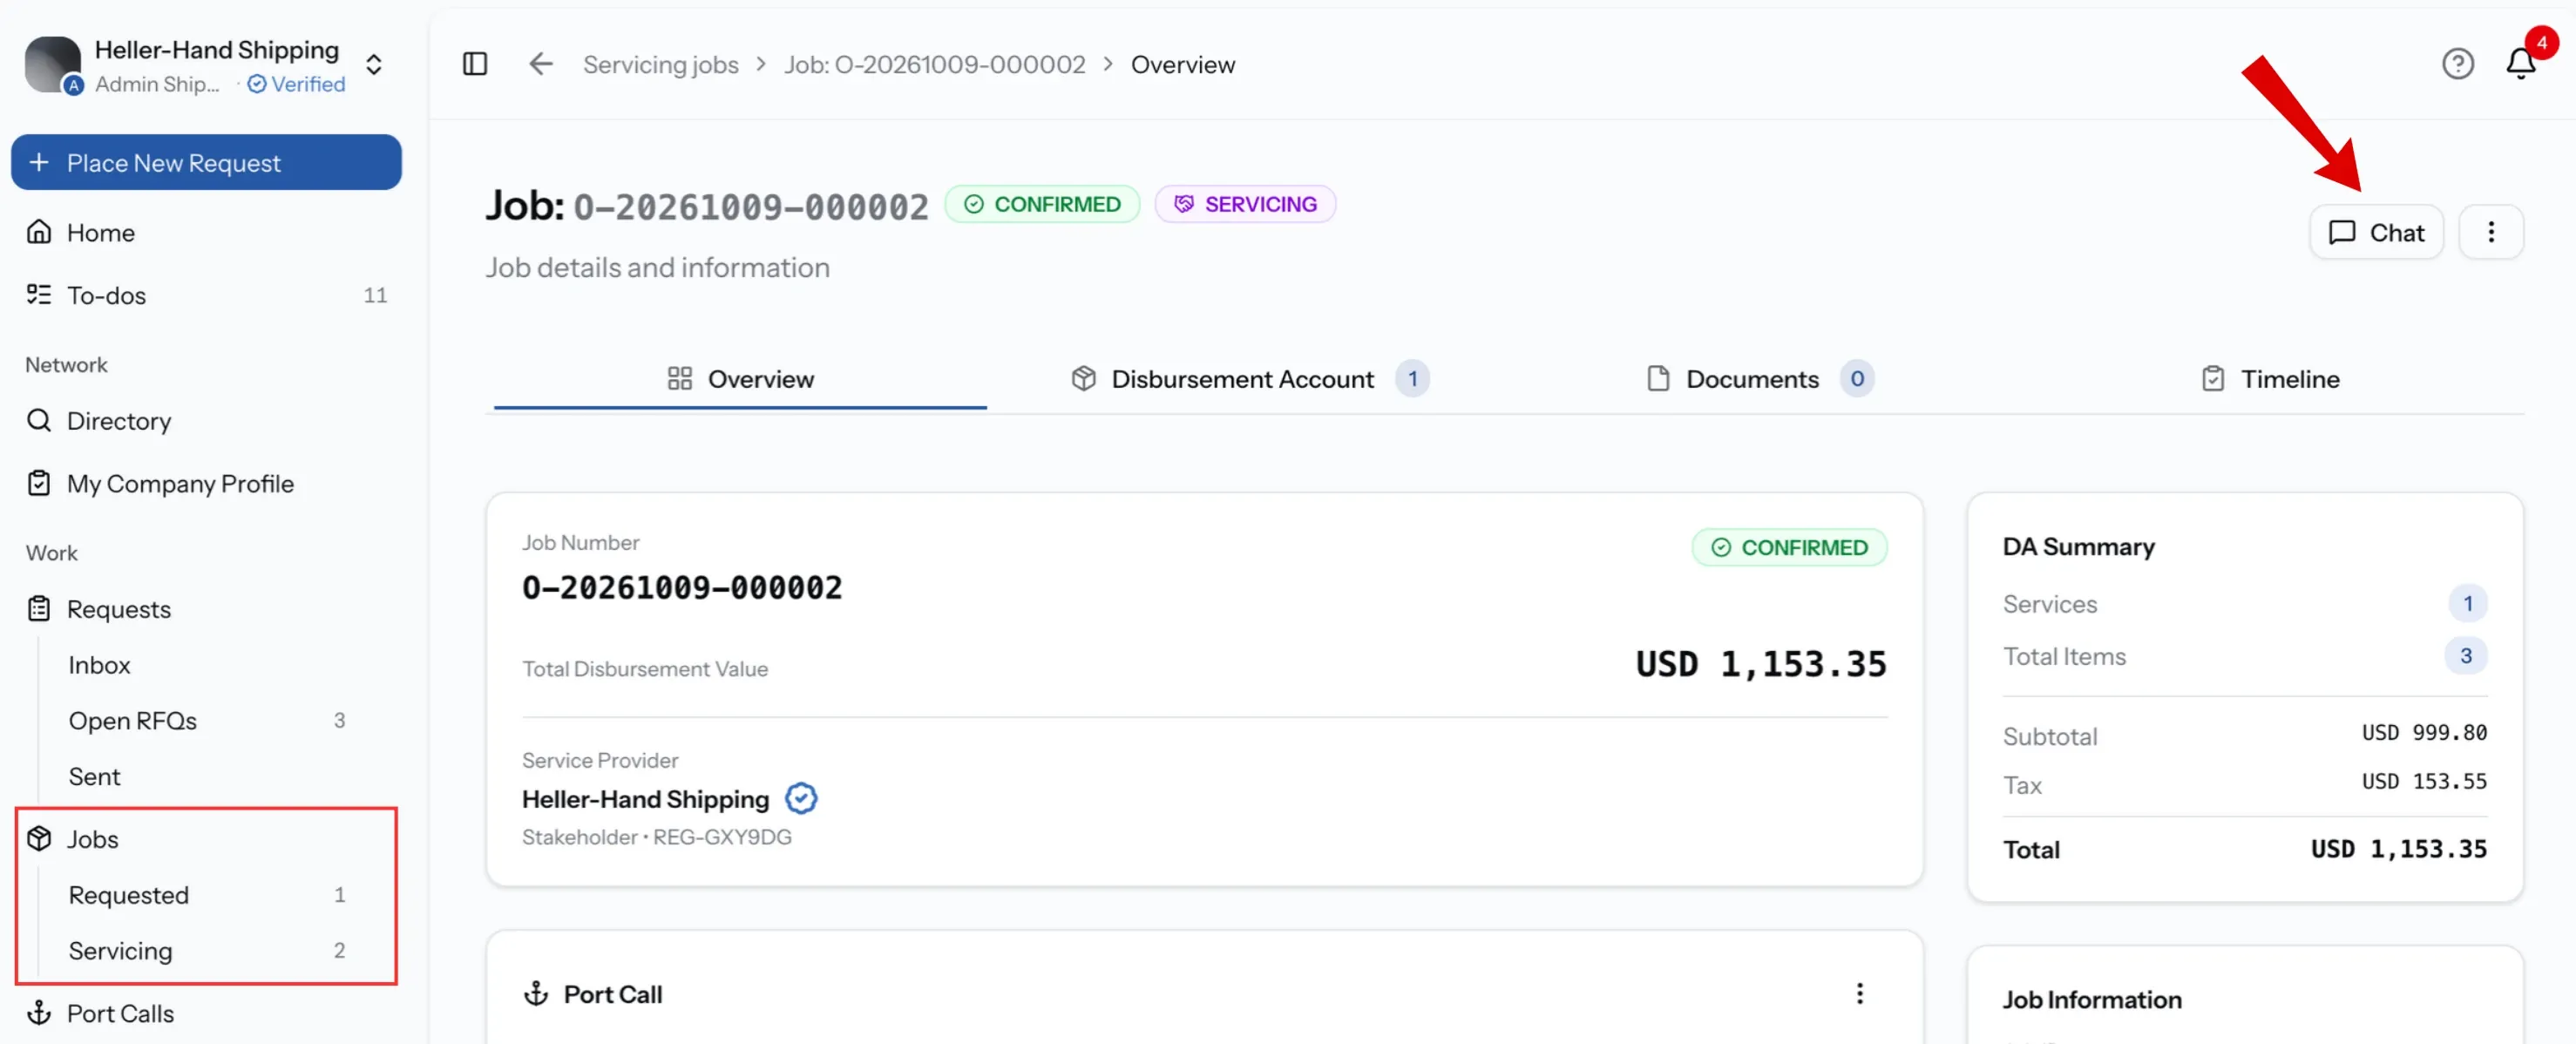Switch to the Timeline tab

pos(2270,379)
